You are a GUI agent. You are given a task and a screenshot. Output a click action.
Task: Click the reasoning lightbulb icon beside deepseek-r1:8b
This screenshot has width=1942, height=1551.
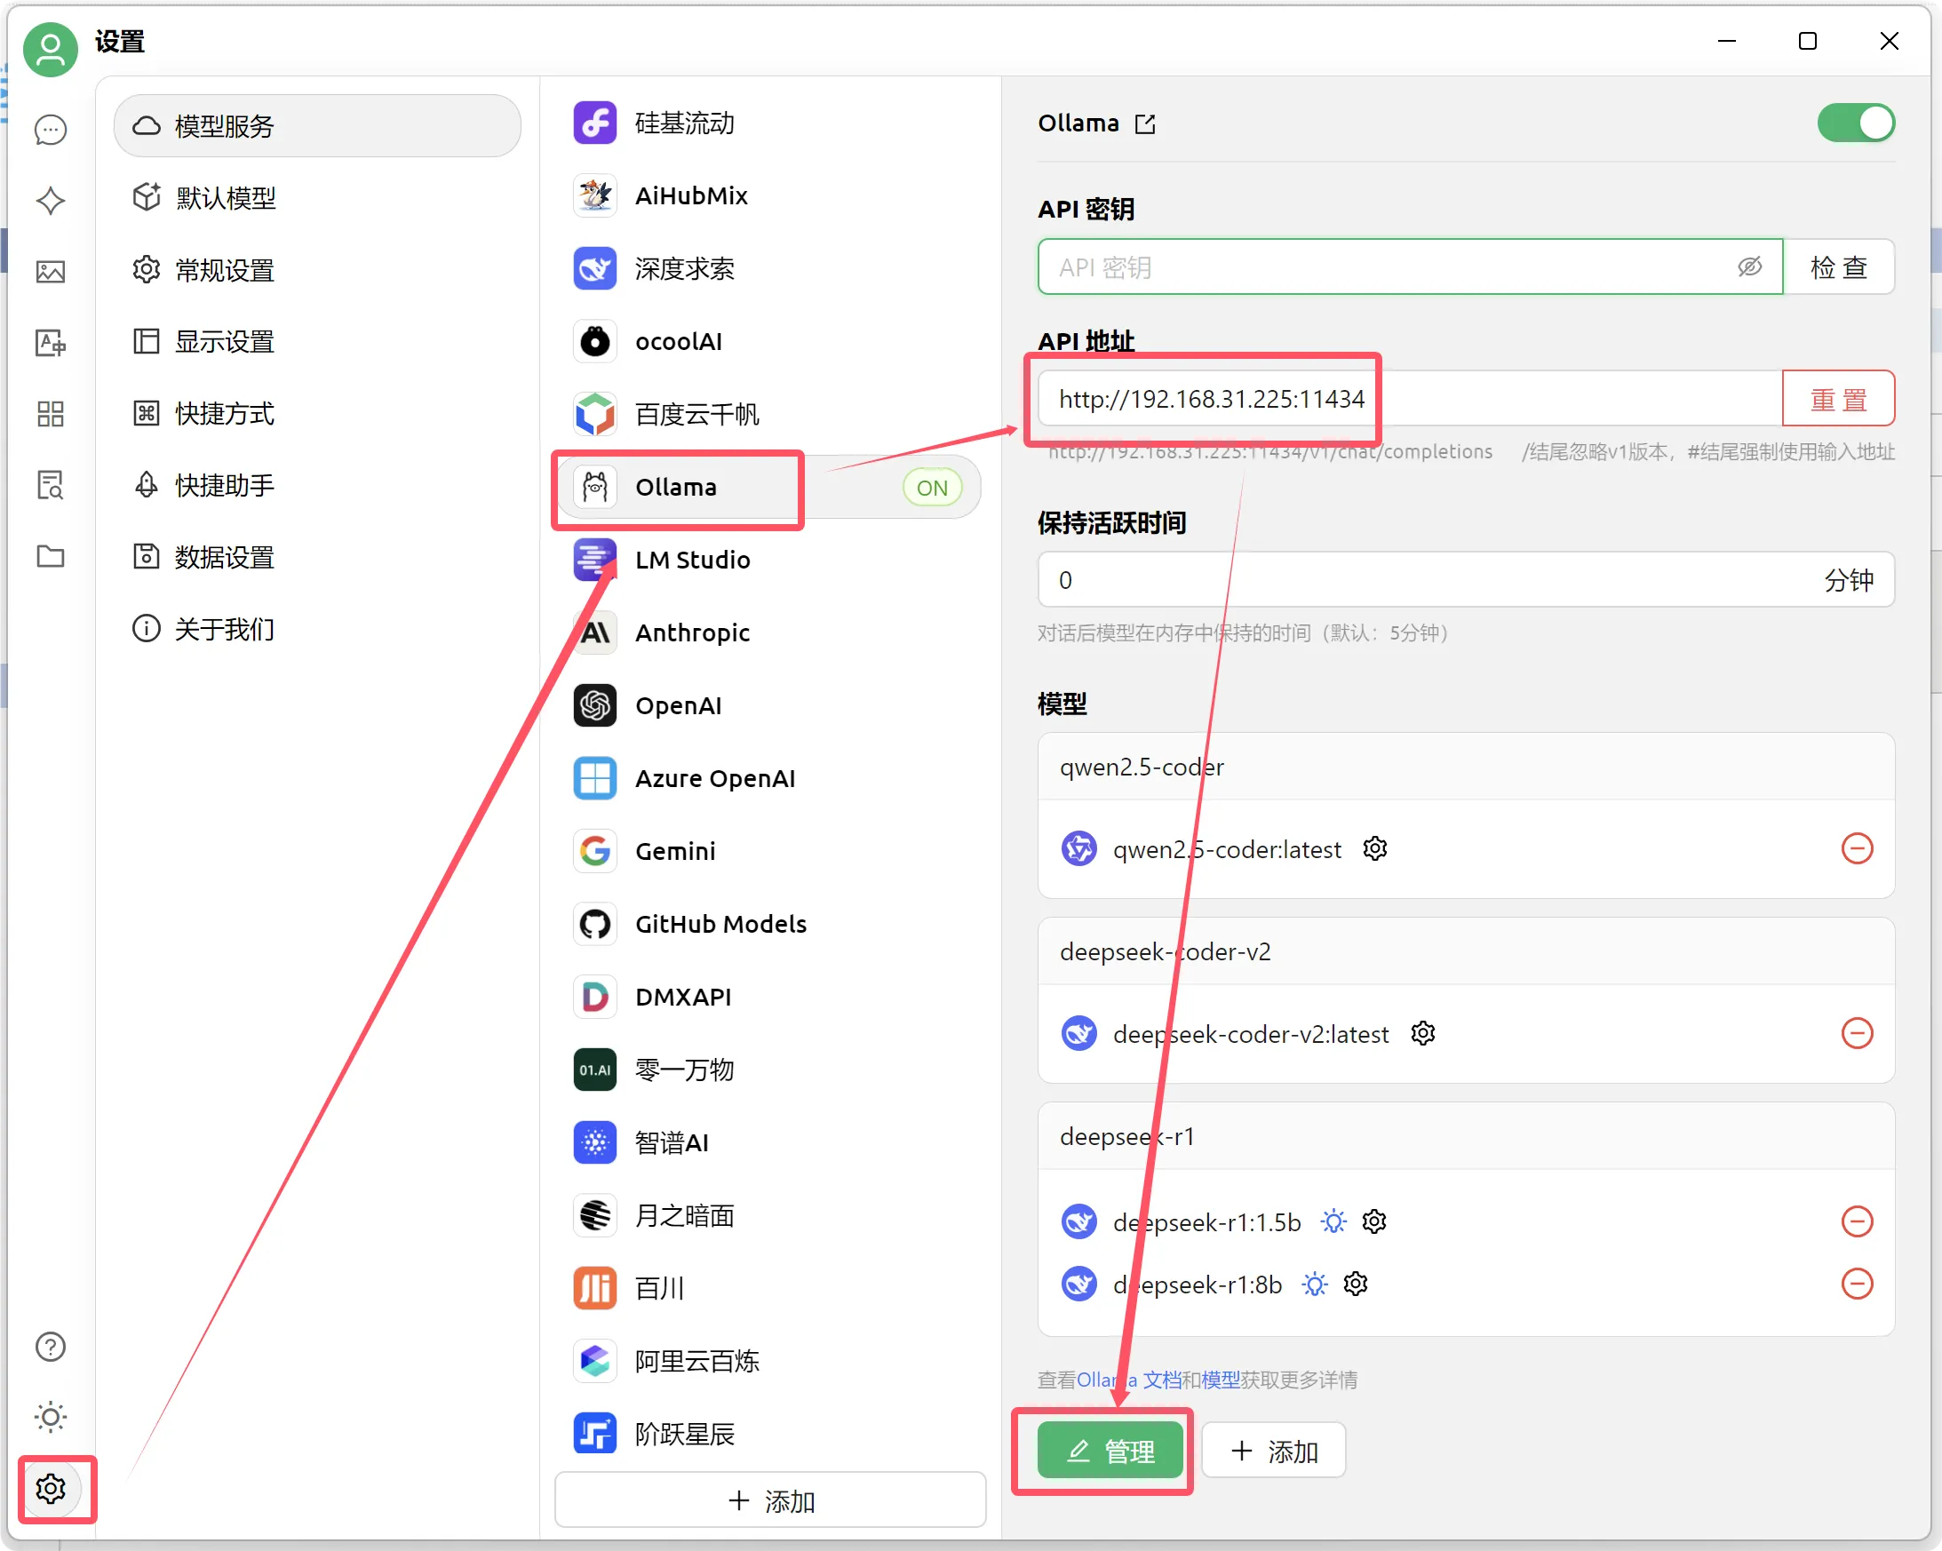coord(1314,1284)
